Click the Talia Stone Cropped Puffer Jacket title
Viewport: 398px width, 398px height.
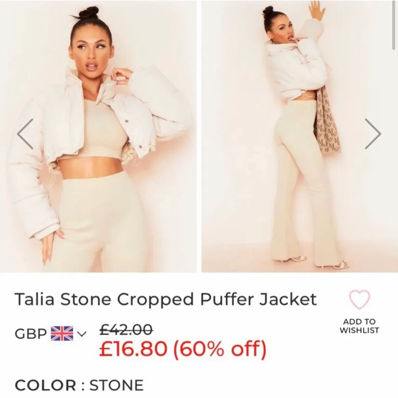pyautogui.click(x=166, y=299)
